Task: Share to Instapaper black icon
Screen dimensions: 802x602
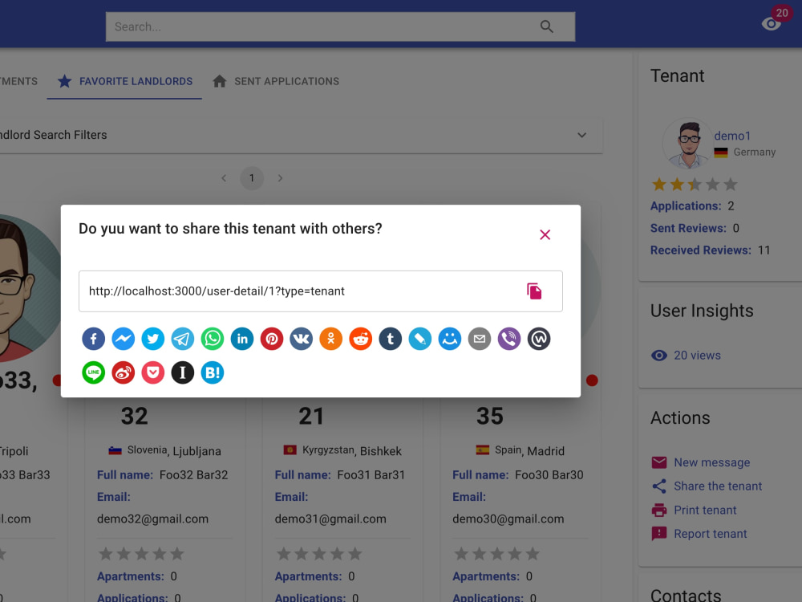Action: tap(183, 372)
